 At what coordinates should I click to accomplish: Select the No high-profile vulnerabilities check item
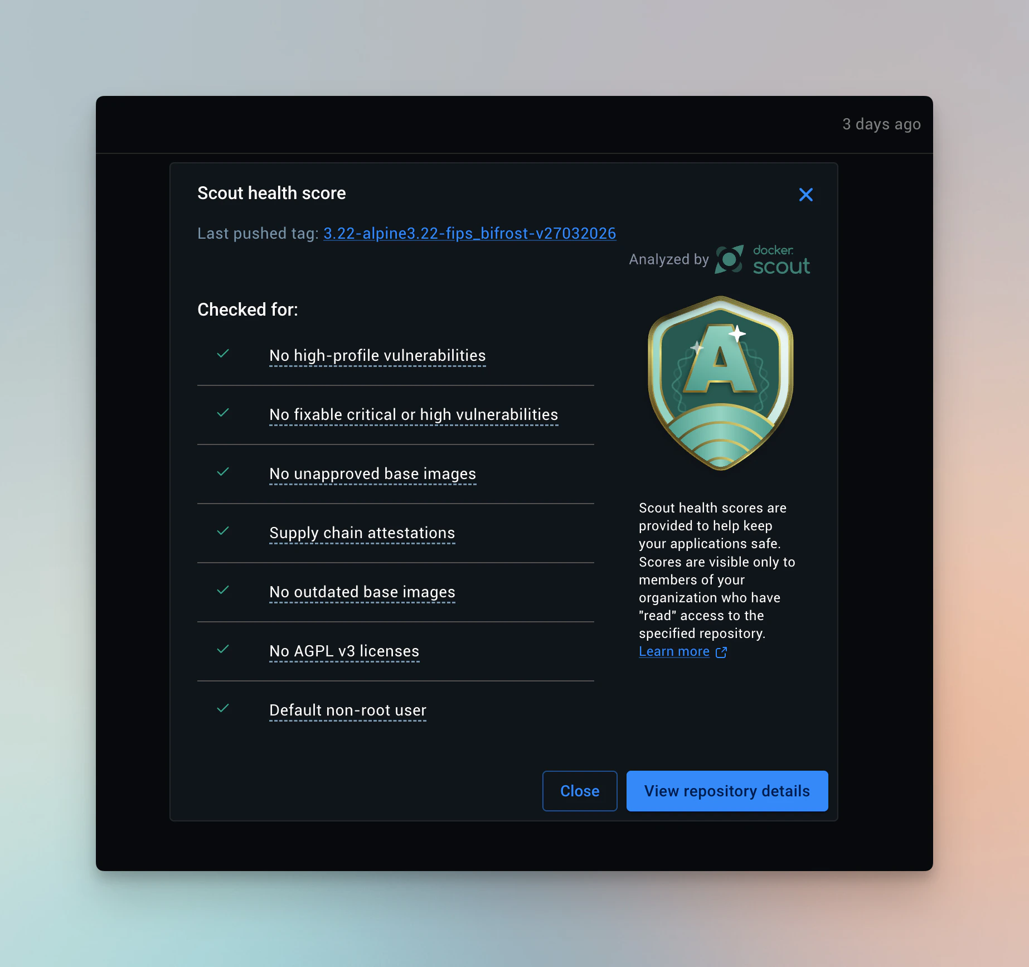point(377,355)
